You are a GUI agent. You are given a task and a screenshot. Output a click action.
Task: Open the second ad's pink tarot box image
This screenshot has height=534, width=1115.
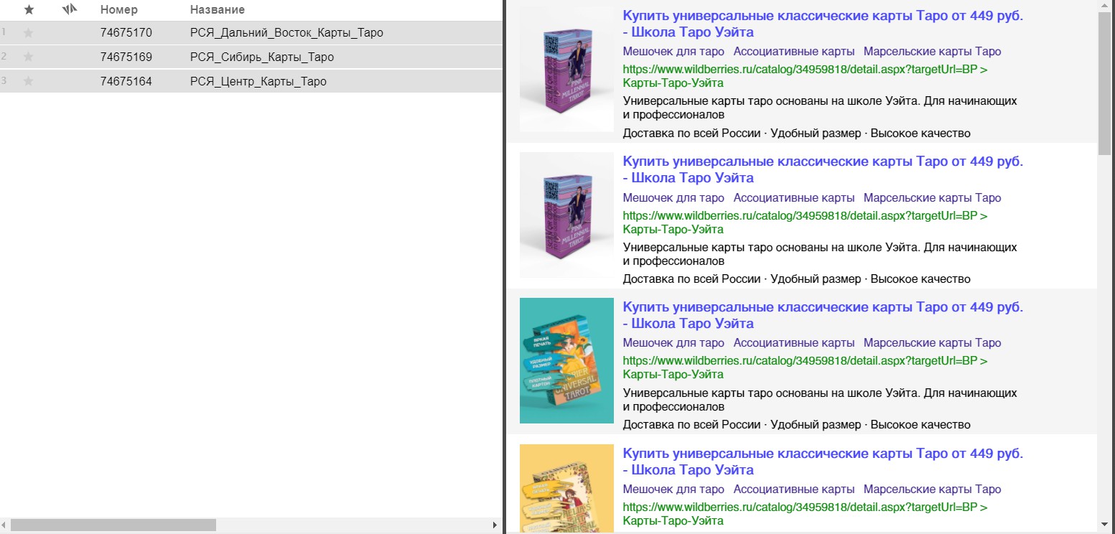point(566,215)
